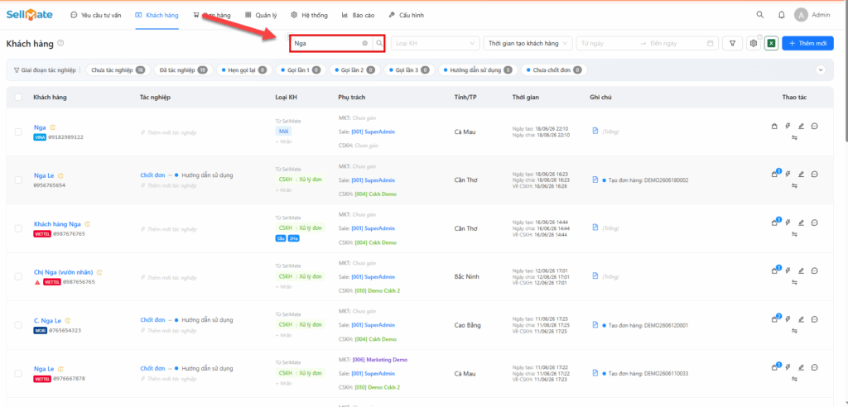Open the Loại KH dropdown
848x407 pixels.
tap(436, 43)
